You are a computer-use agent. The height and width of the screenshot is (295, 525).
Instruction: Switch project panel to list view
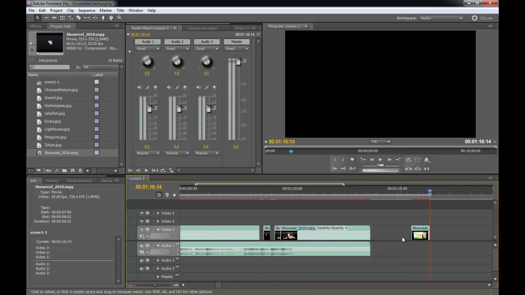click(31, 170)
